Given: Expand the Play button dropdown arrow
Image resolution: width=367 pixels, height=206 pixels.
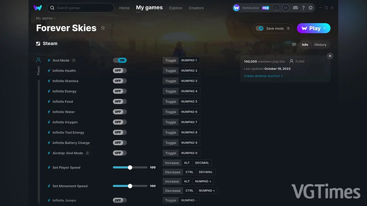Looking at the screenshot, I should (x=324, y=28).
